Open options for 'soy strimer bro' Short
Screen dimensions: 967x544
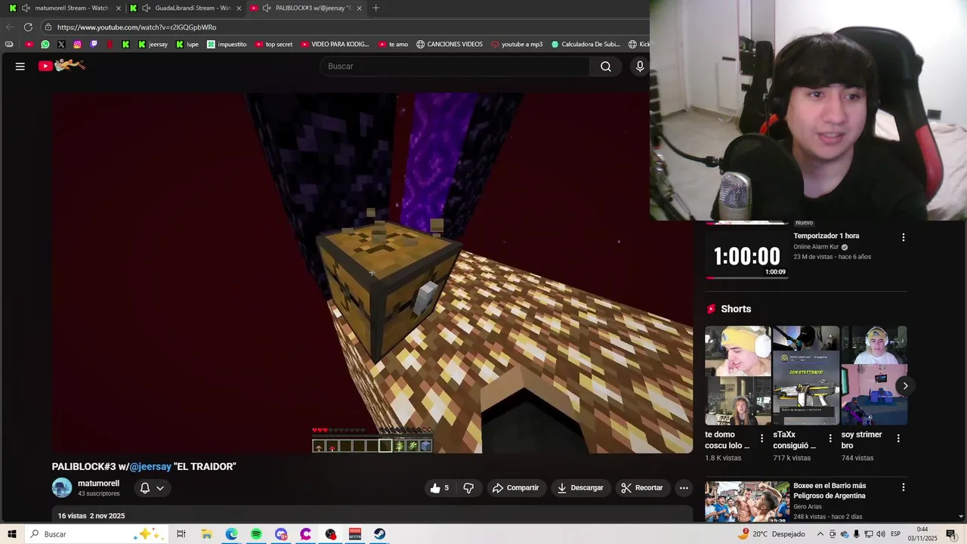click(898, 438)
